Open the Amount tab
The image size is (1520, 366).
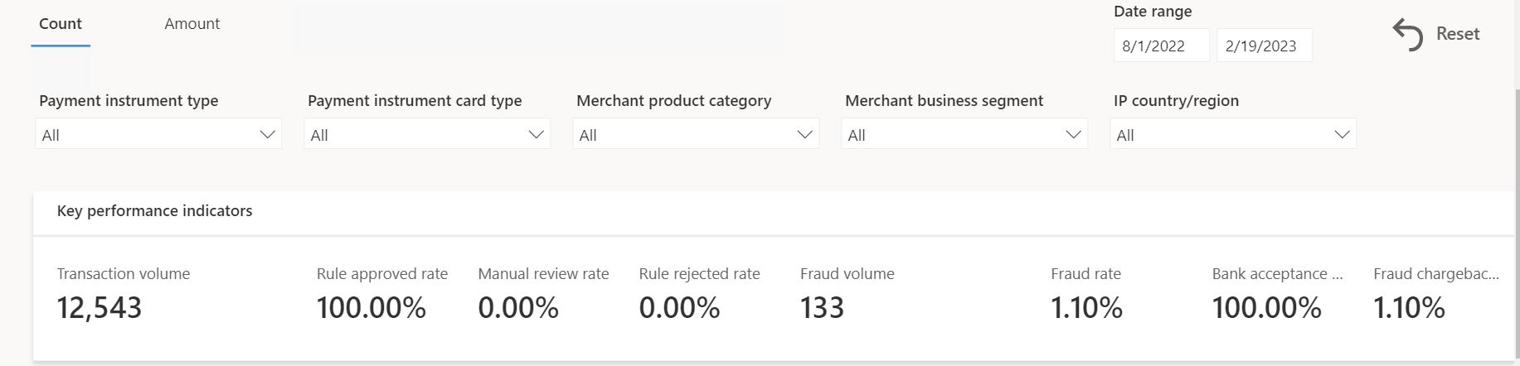(x=192, y=24)
